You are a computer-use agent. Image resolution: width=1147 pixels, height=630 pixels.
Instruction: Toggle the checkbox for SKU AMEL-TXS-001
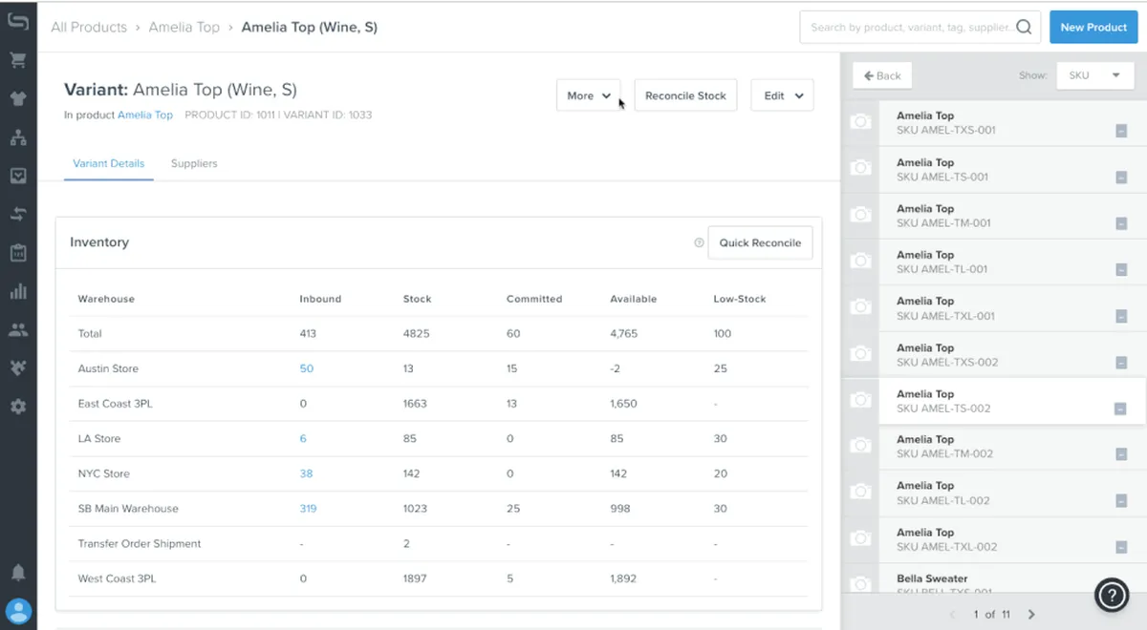coord(1121,131)
